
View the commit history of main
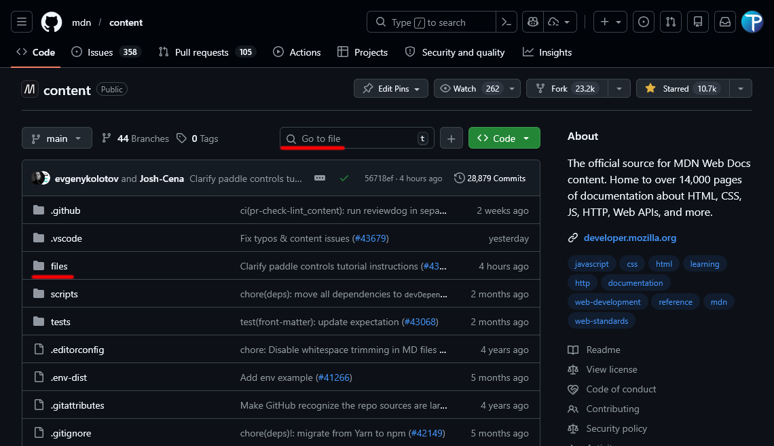[490, 178]
